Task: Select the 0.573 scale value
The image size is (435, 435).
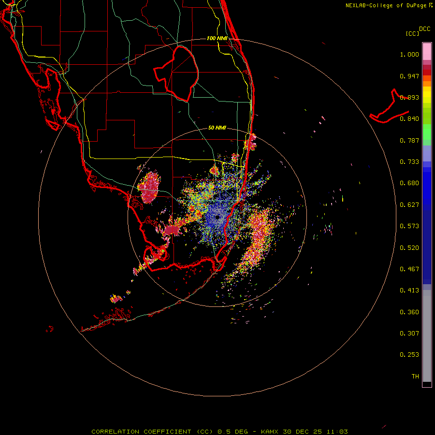Action: point(409,226)
